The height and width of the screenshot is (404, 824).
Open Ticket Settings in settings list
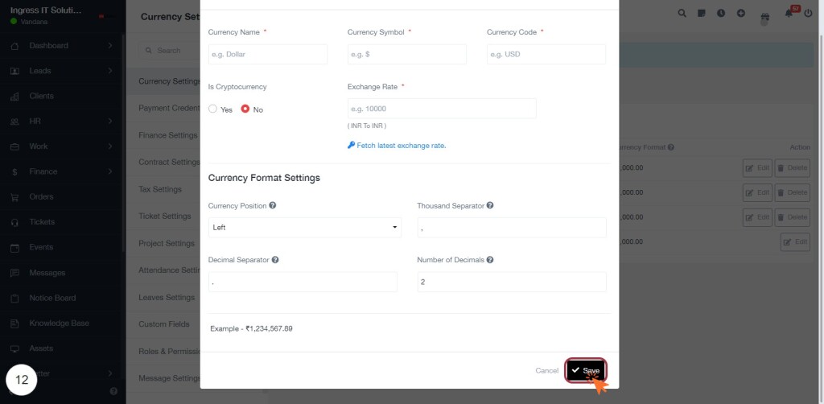tap(165, 216)
